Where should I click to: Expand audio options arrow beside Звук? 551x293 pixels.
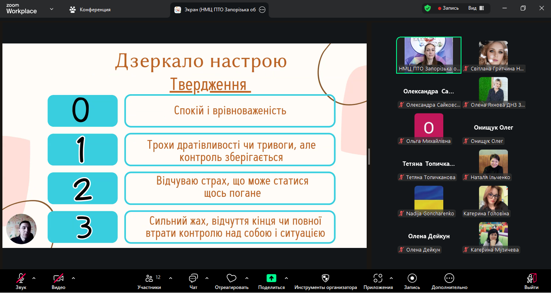click(x=33, y=278)
